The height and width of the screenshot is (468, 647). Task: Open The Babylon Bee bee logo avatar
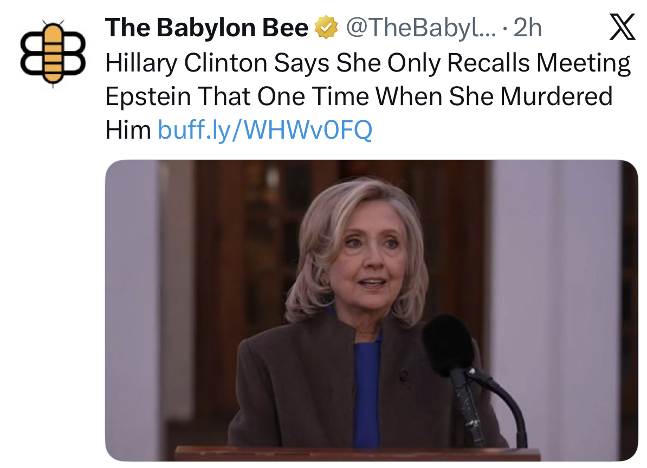click(53, 53)
